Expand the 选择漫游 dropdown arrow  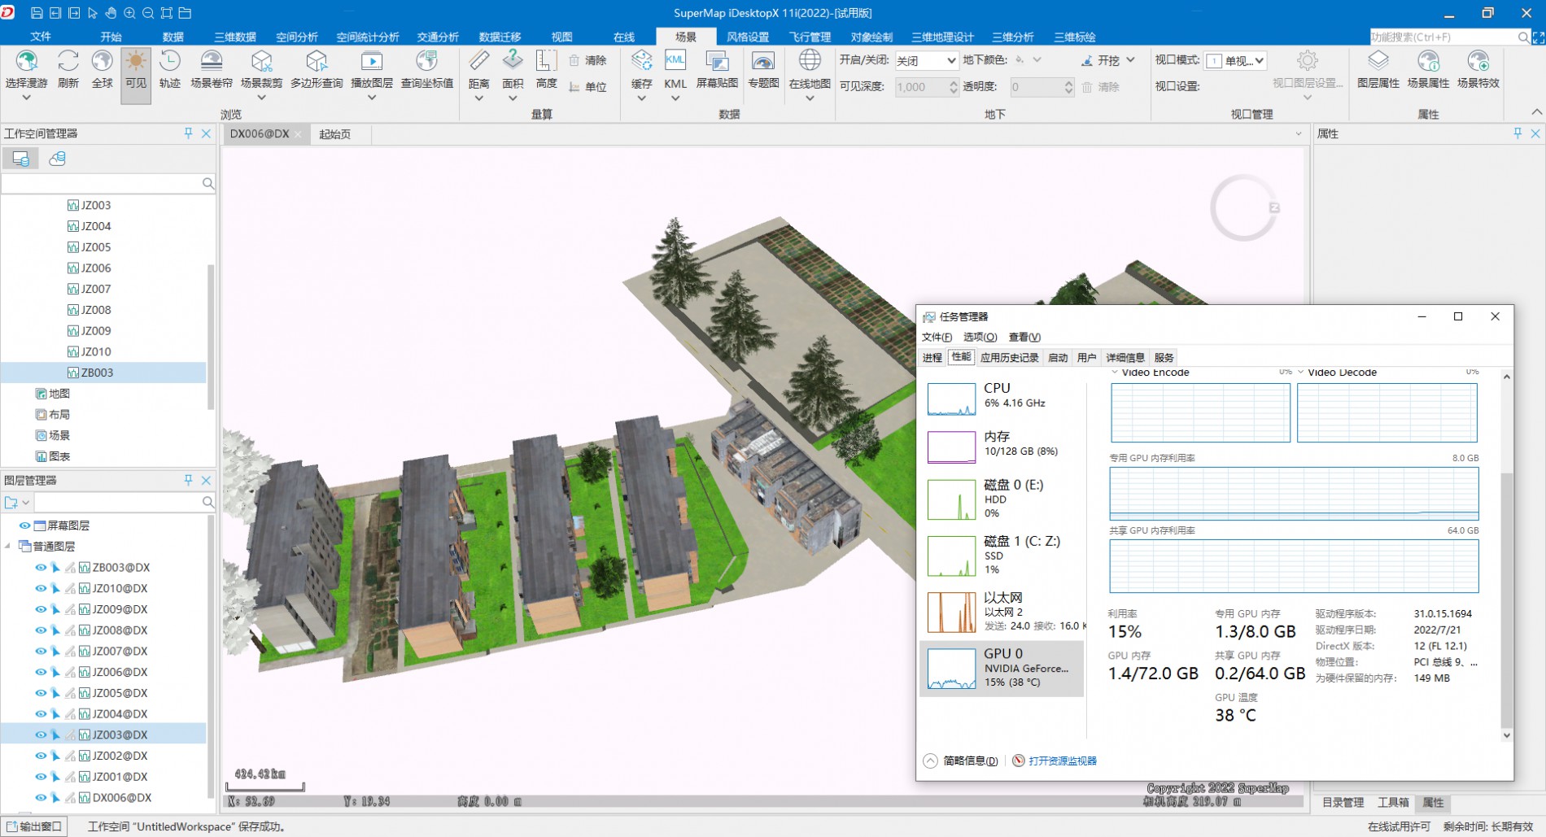coord(26,98)
